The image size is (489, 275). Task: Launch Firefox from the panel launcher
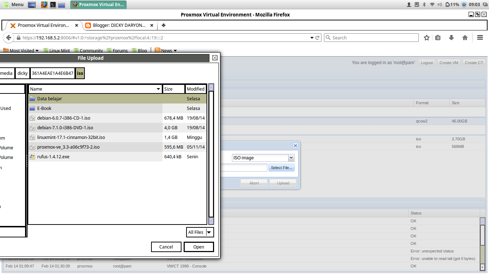point(44,5)
